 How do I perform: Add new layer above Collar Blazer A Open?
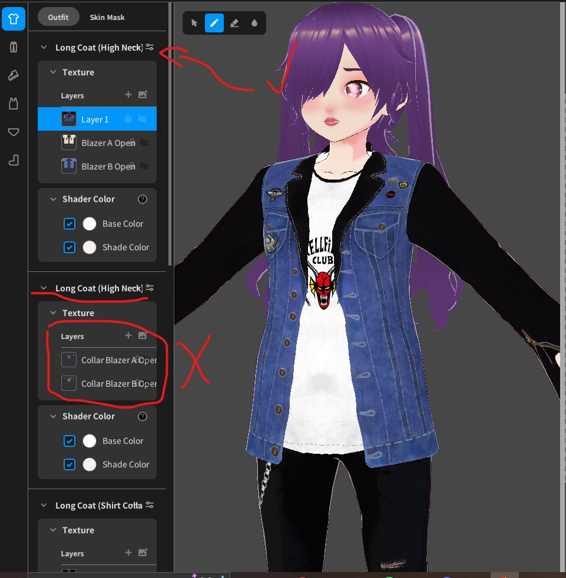click(128, 335)
